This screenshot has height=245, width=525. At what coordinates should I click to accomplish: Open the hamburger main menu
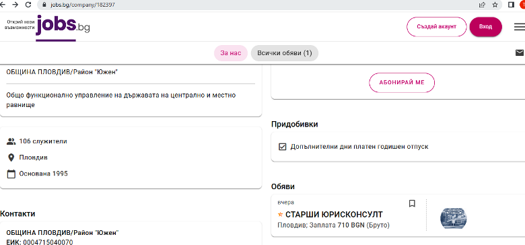pos(520,27)
